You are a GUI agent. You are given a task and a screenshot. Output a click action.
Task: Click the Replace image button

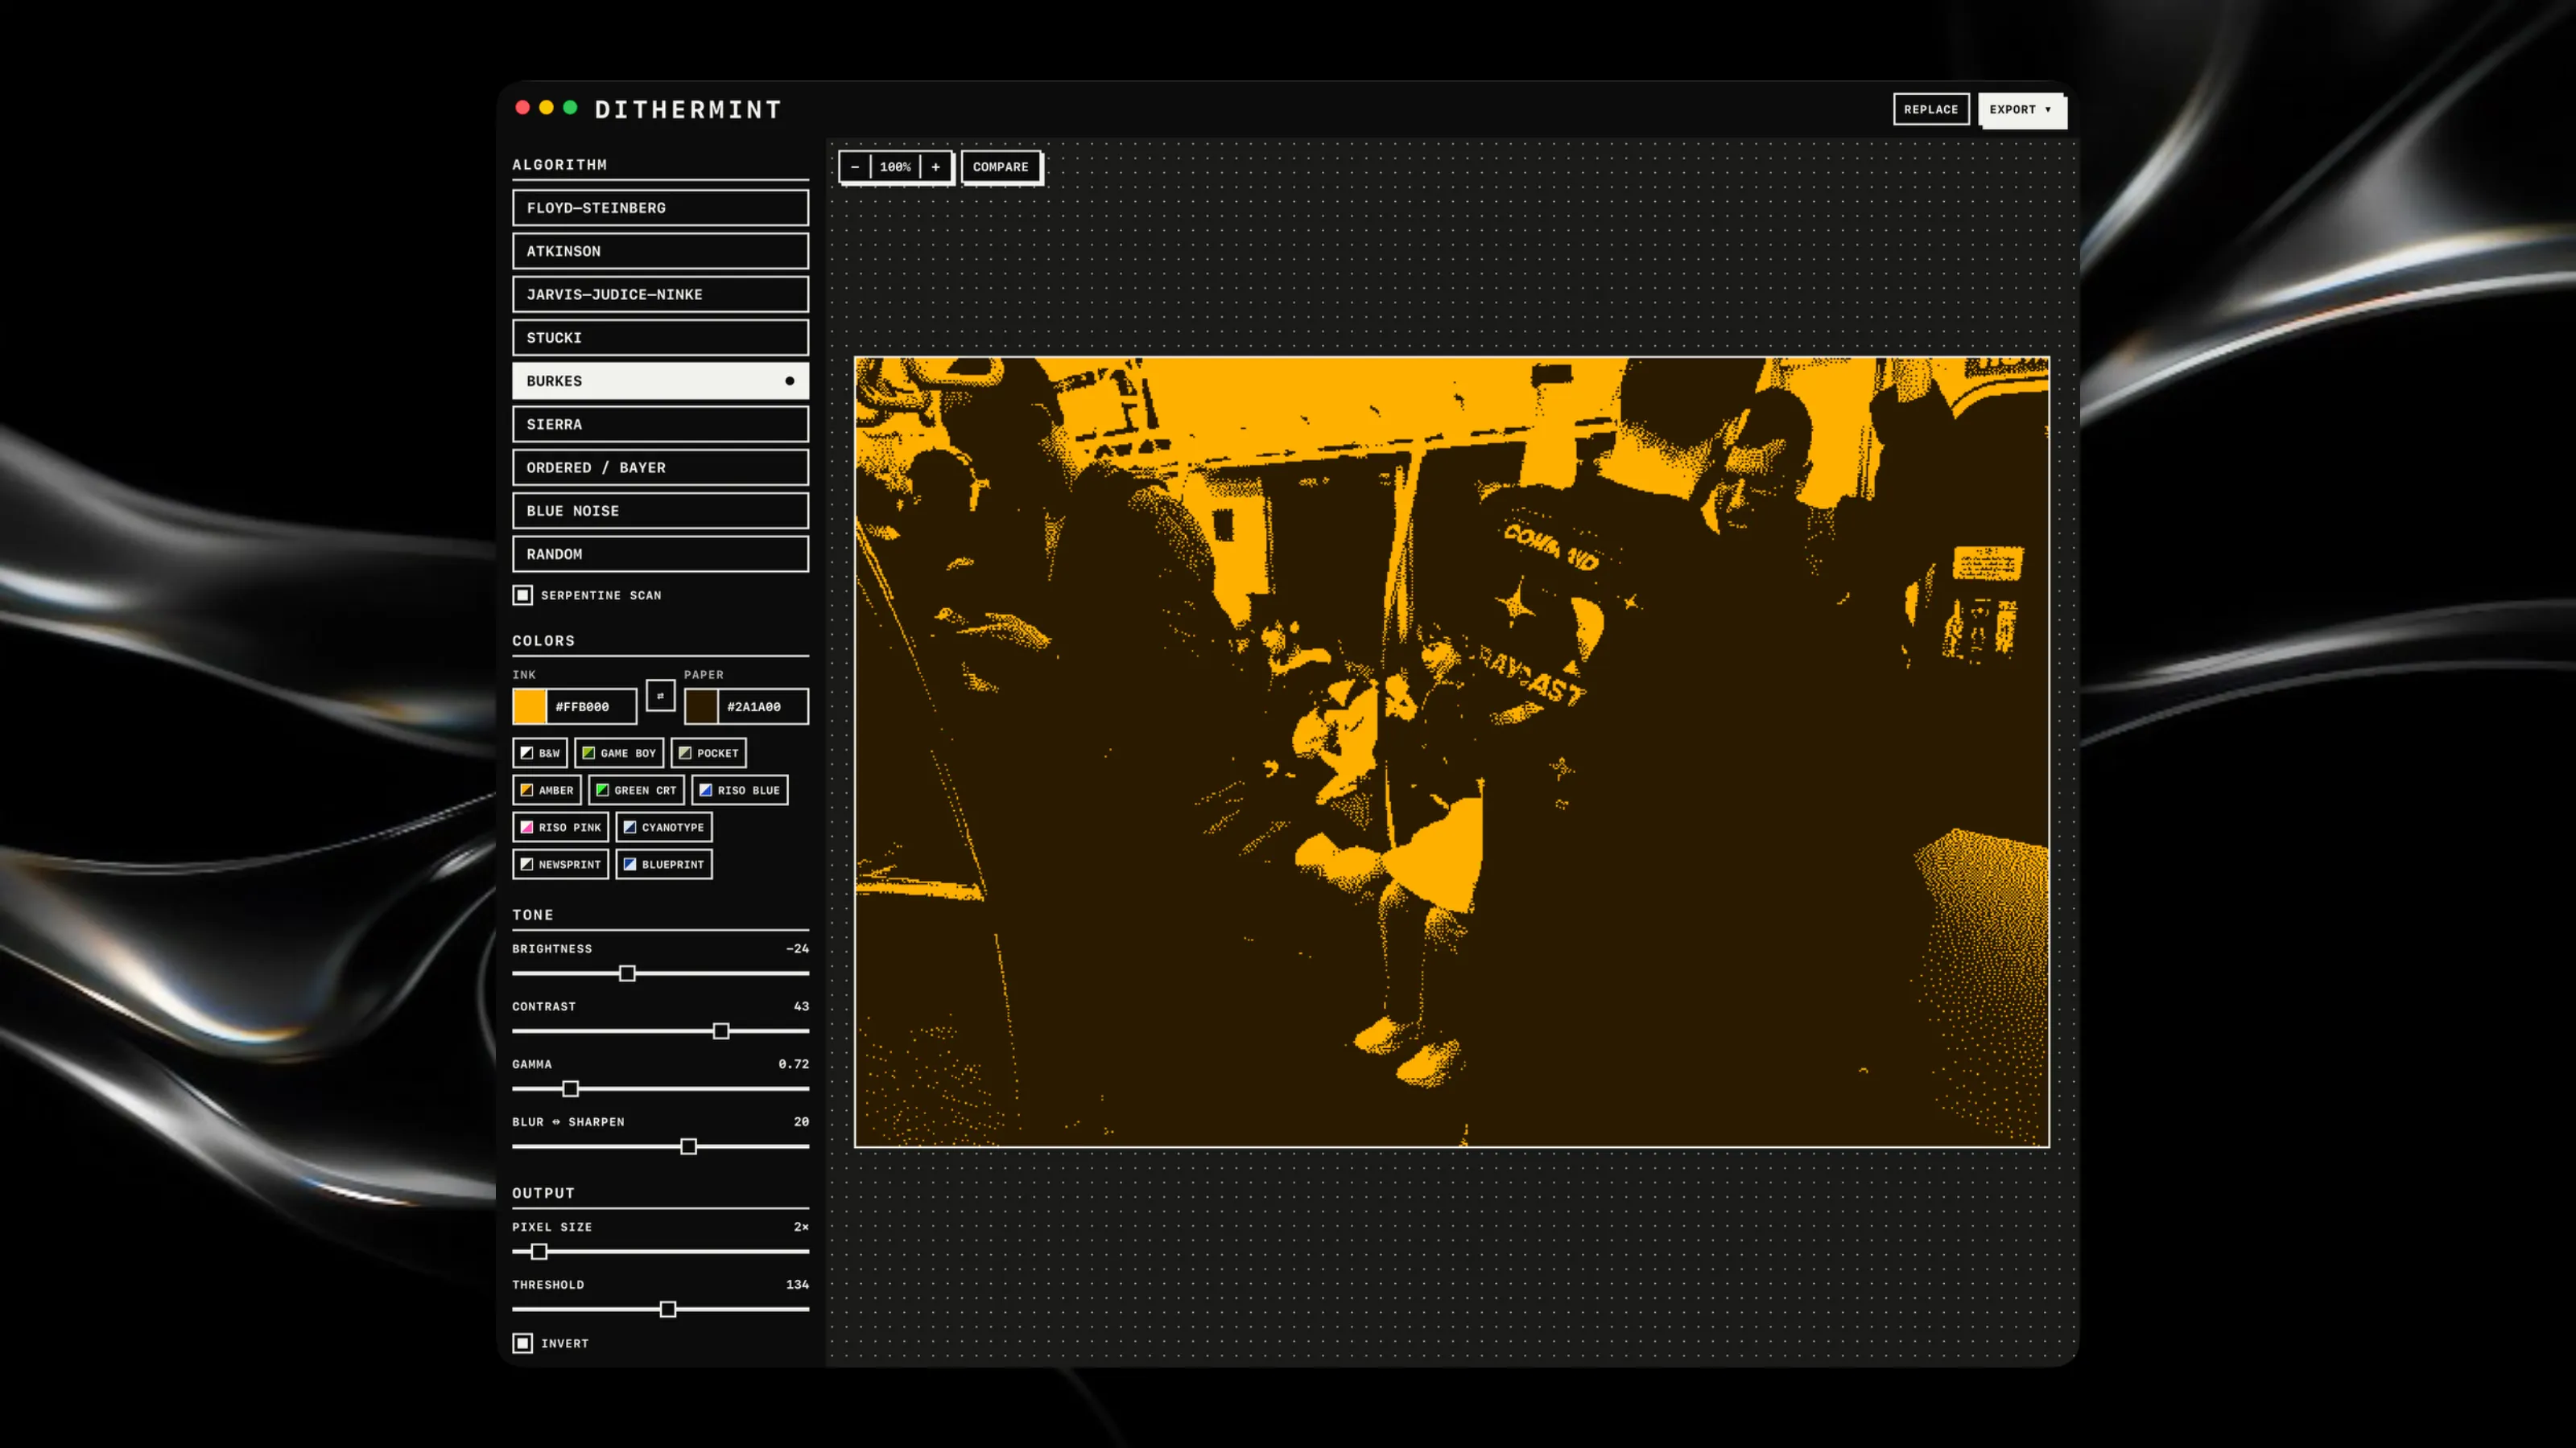(x=1930, y=109)
